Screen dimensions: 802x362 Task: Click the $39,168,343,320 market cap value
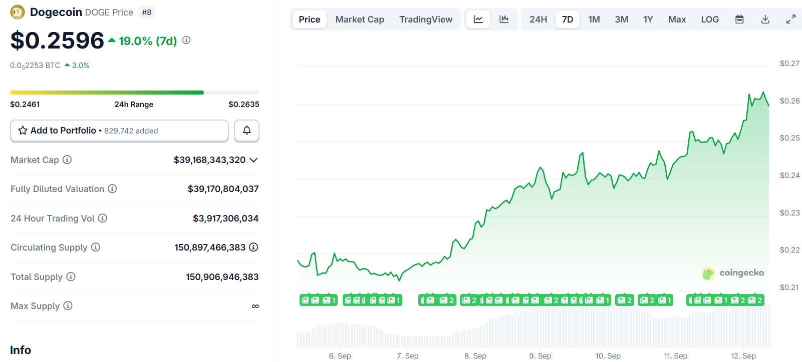coord(209,160)
